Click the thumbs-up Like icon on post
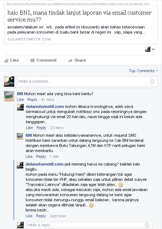Screen dimensions: 162x229 (x=7, y=61)
